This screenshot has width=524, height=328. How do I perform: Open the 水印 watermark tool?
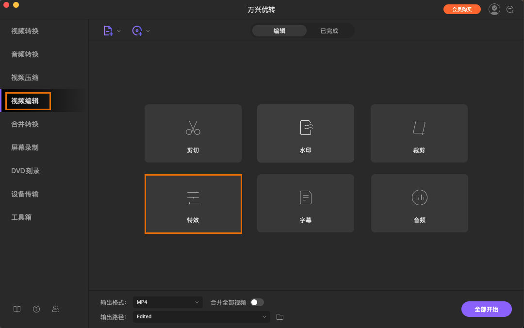coord(305,133)
